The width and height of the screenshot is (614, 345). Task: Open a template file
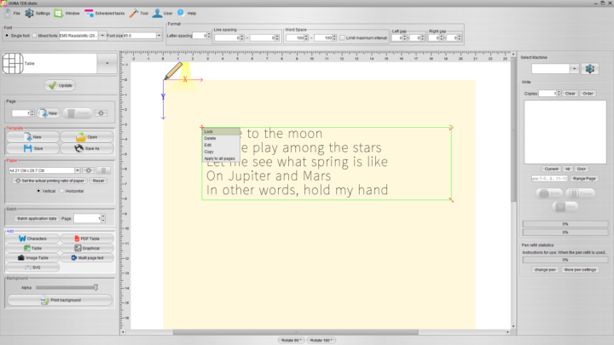(x=87, y=137)
